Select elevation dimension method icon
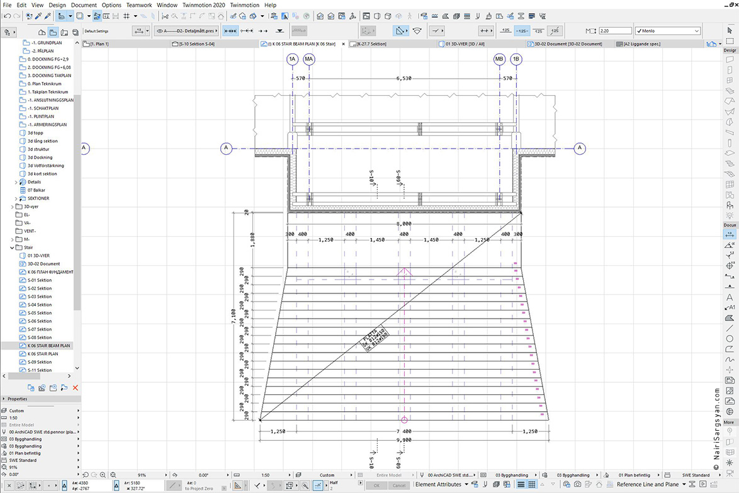Viewport: 739px width, 493px height. [x=280, y=31]
